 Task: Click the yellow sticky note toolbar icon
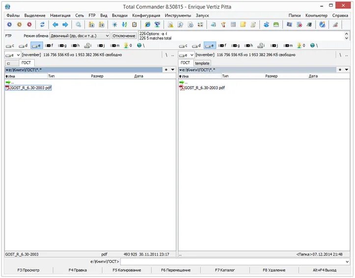(x=243, y=25)
